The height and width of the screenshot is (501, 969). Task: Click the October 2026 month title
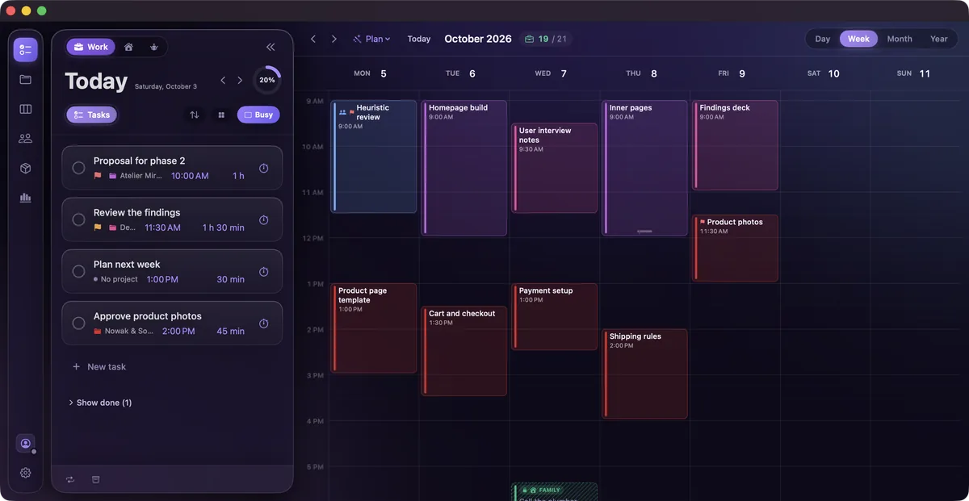tap(478, 39)
